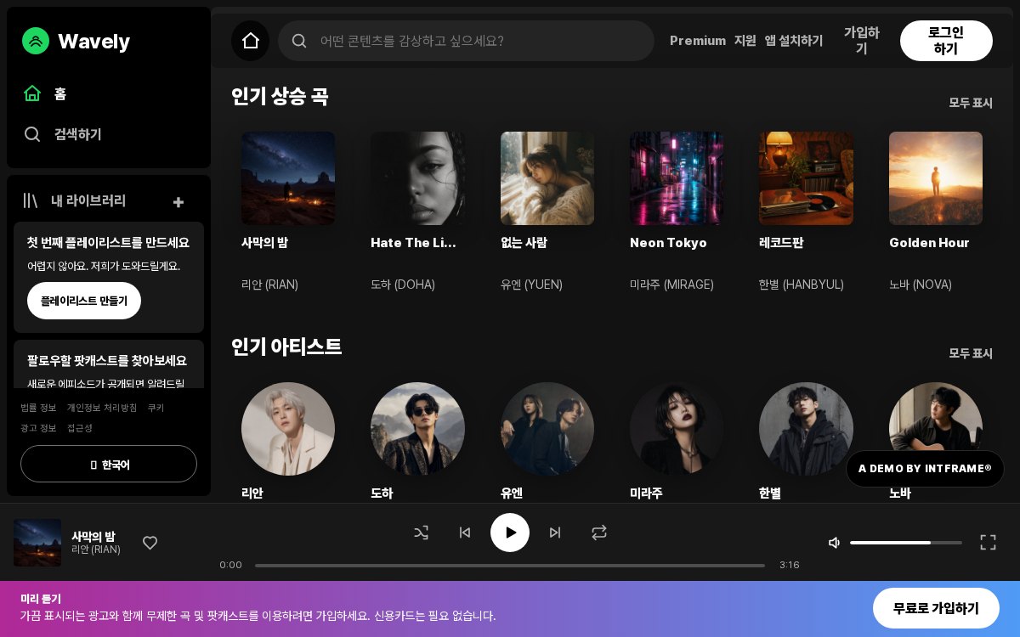This screenshot has width=1020, height=637.
Task: Click the Wavely logo icon
Action: (x=36, y=41)
